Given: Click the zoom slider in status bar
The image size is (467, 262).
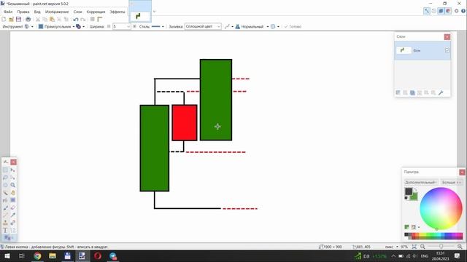Looking at the screenshot, I should click(x=441, y=247).
